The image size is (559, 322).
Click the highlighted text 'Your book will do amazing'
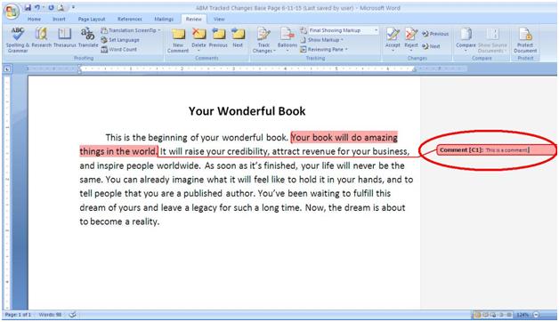pos(344,138)
